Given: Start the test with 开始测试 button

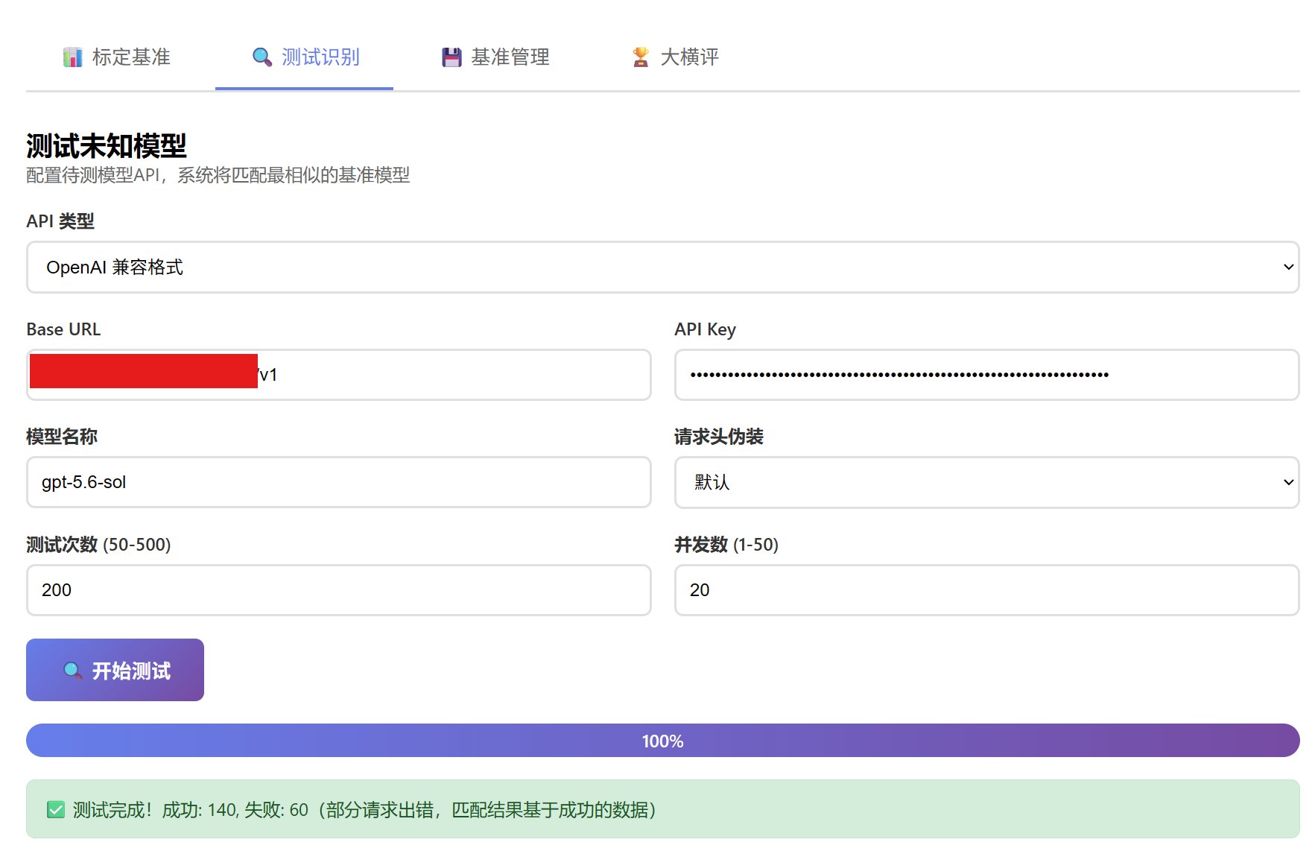Looking at the screenshot, I should 115,670.
